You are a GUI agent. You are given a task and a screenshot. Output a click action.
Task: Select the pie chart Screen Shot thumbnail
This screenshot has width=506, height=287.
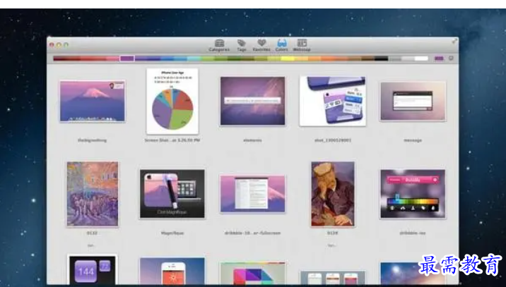pyautogui.click(x=172, y=101)
